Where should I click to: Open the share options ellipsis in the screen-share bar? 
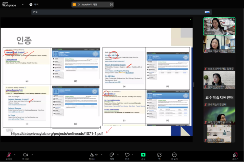pyautogui.click(x=112, y=5)
